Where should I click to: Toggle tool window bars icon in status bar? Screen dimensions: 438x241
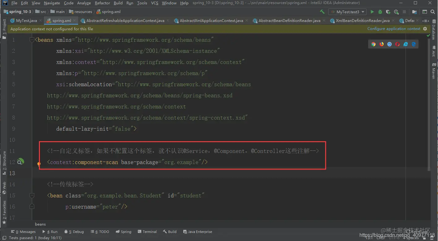(4, 238)
